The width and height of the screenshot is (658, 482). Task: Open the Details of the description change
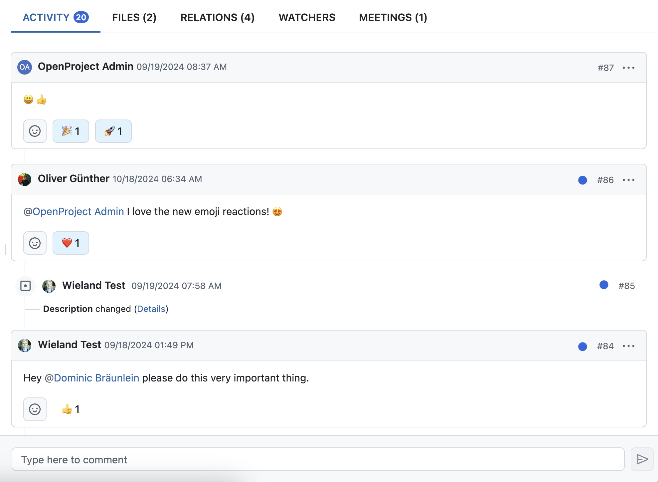click(x=151, y=309)
